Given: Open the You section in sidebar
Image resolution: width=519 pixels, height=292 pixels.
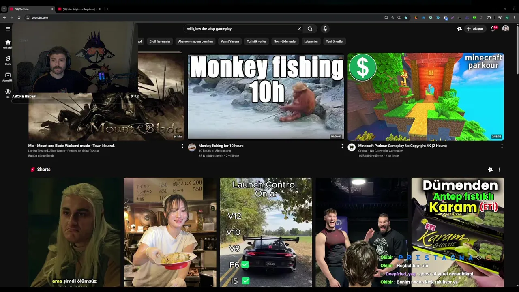Looking at the screenshot, I should pyautogui.click(x=8, y=93).
